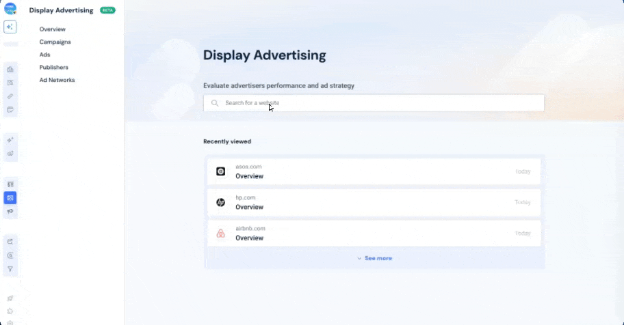Open the bar chart sidebar icon

pyautogui.click(x=10, y=69)
